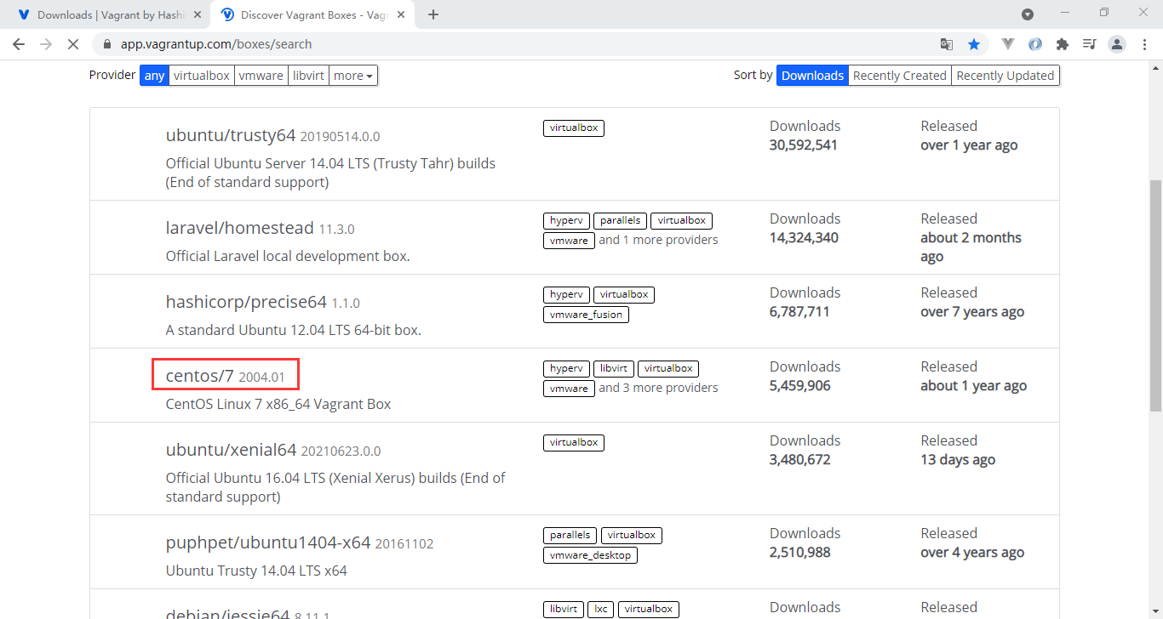The width and height of the screenshot is (1163, 619).
Task: Expand the 'more' provider dropdown
Action: (x=353, y=76)
